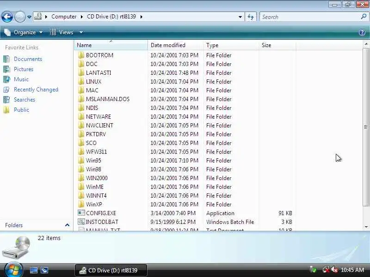Image resolution: width=370 pixels, height=277 pixels.
Task: Click the magnifier search icon
Action: [364, 17]
